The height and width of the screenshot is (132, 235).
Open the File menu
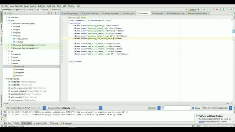(x=2, y=6)
